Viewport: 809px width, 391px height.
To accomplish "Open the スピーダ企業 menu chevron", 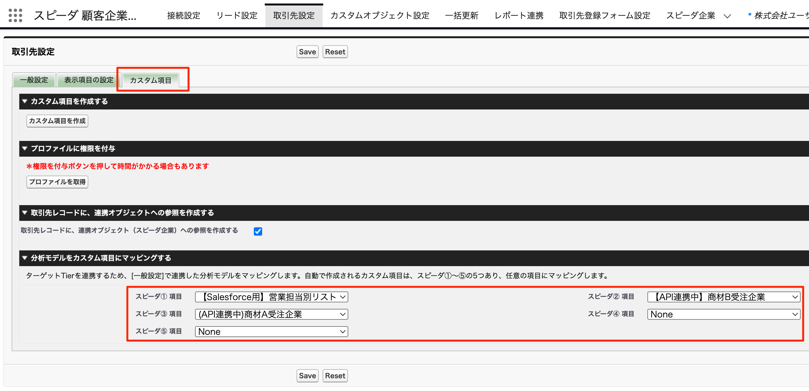I will (727, 15).
